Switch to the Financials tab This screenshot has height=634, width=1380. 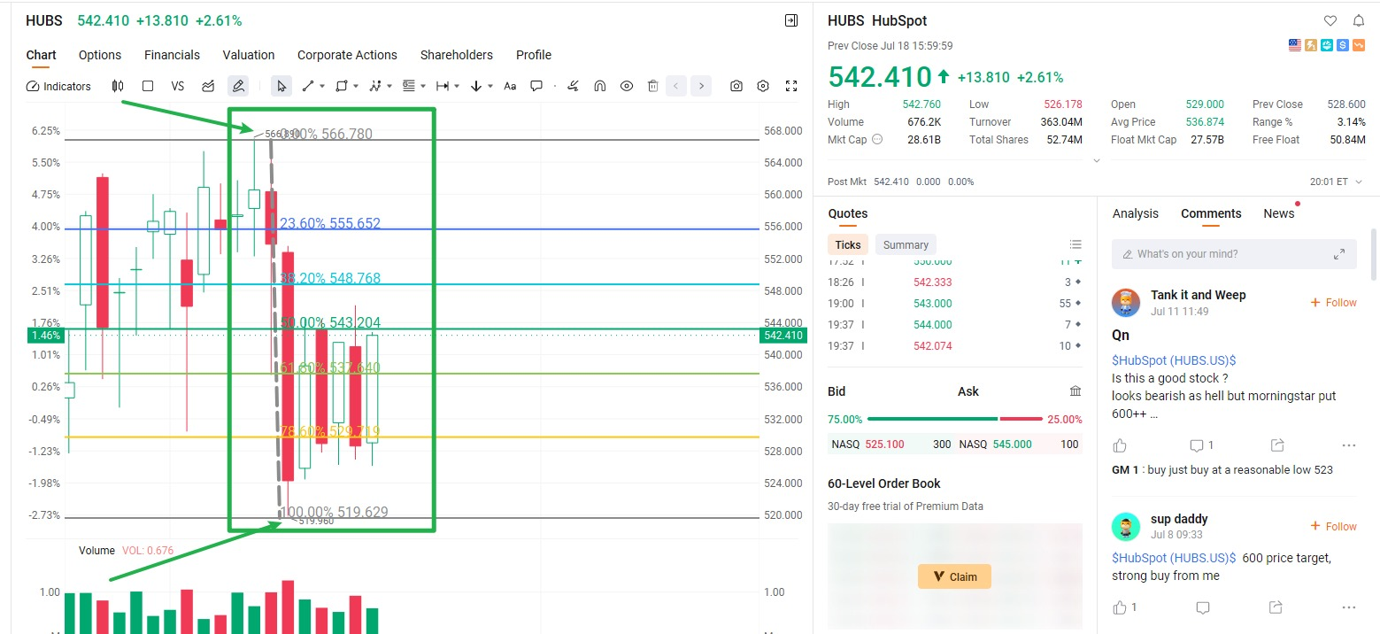172,55
